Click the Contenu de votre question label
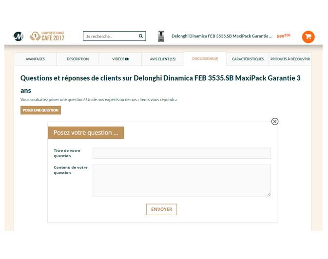This screenshot has height=259, width=328. tap(71, 170)
